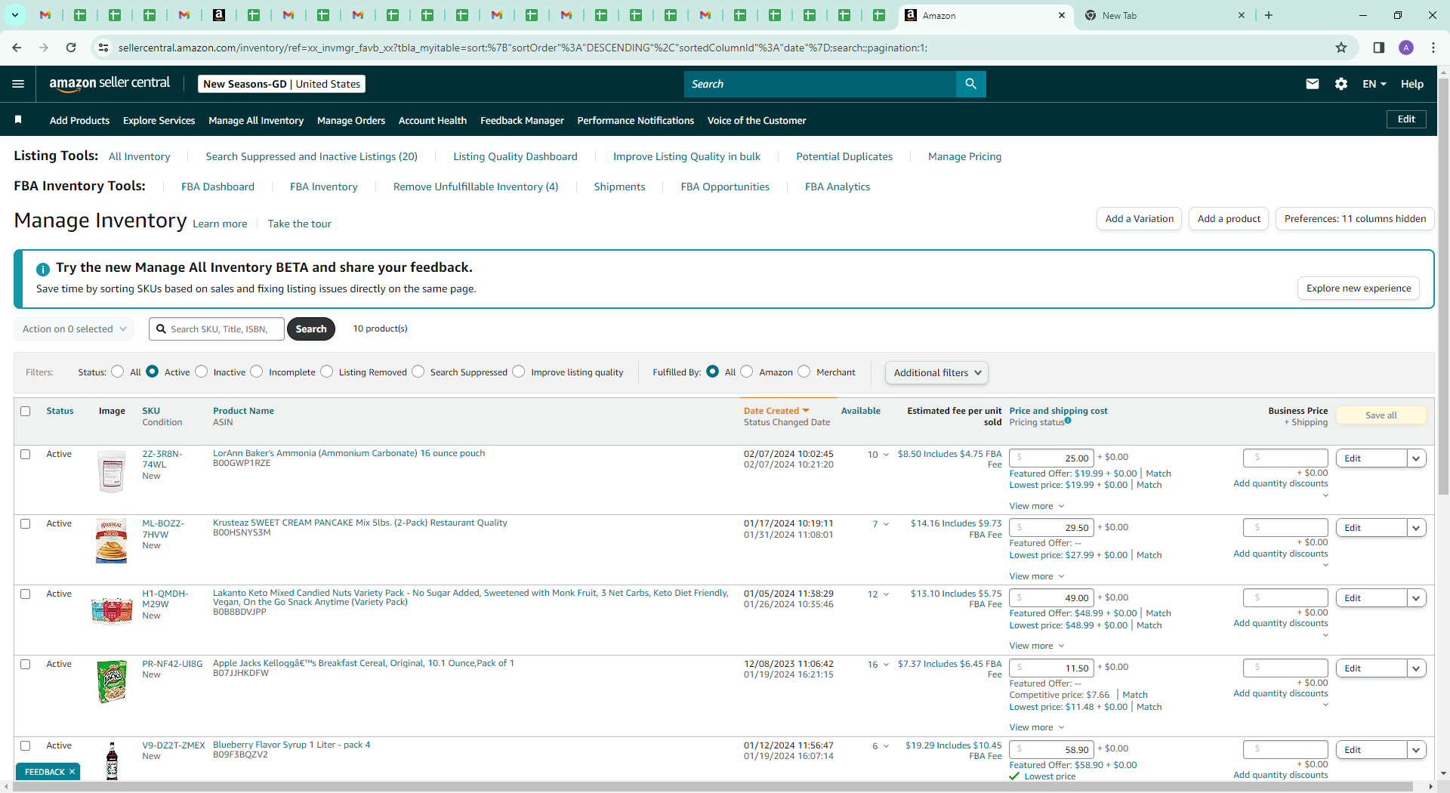The height and width of the screenshot is (793, 1450).
Task: Open Feedback Manager
Action: tap(522, 120)
